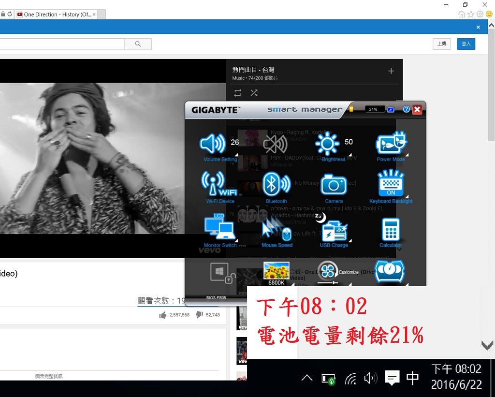Click the browser vertical scrollbar thumb

click(491, 85)
